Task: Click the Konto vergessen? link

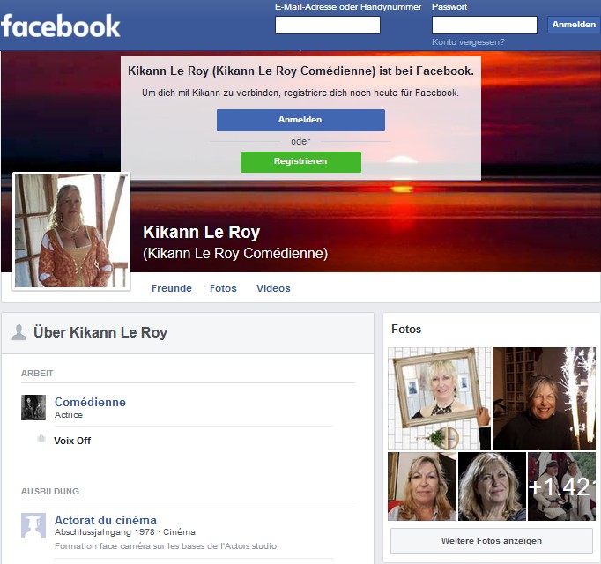Action: pos(468,41)
